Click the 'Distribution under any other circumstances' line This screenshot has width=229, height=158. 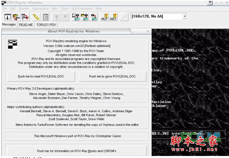click(x=76, y=67)
